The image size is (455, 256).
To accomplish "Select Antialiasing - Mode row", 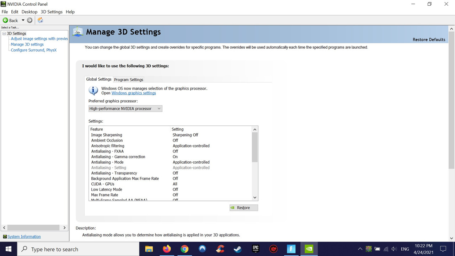I will [x=170, y=162].
